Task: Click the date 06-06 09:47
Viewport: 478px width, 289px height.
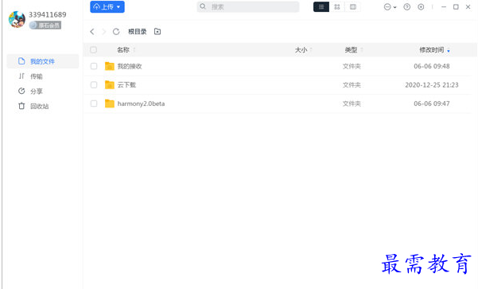Action: tap(432, 103)
